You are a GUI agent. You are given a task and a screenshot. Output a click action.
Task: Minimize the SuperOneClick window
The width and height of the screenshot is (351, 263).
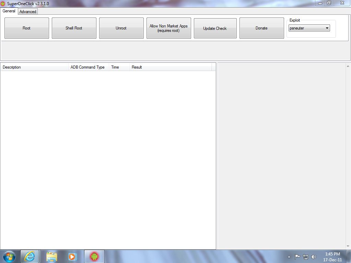[x=320, y=3]
